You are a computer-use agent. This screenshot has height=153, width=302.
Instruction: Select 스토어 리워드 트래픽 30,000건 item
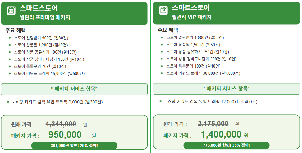tap(203, 73)
